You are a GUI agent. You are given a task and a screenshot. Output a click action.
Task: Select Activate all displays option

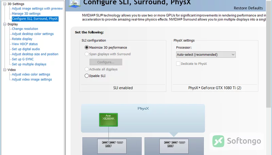click(x=87, y=69)
